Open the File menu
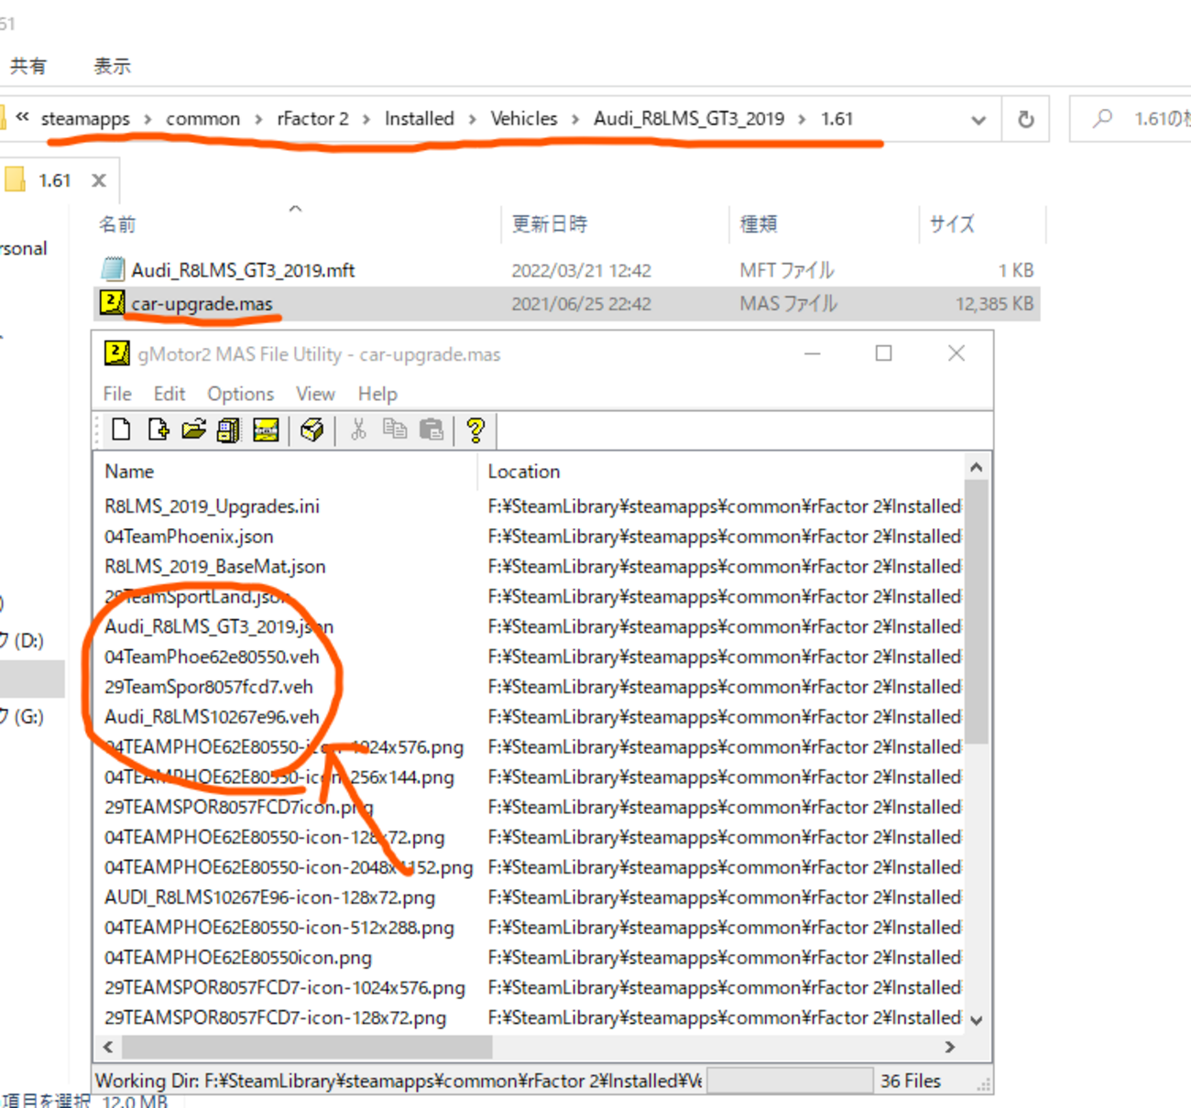The height and width of the screenshot is (1108, 1191). [117, 394]
